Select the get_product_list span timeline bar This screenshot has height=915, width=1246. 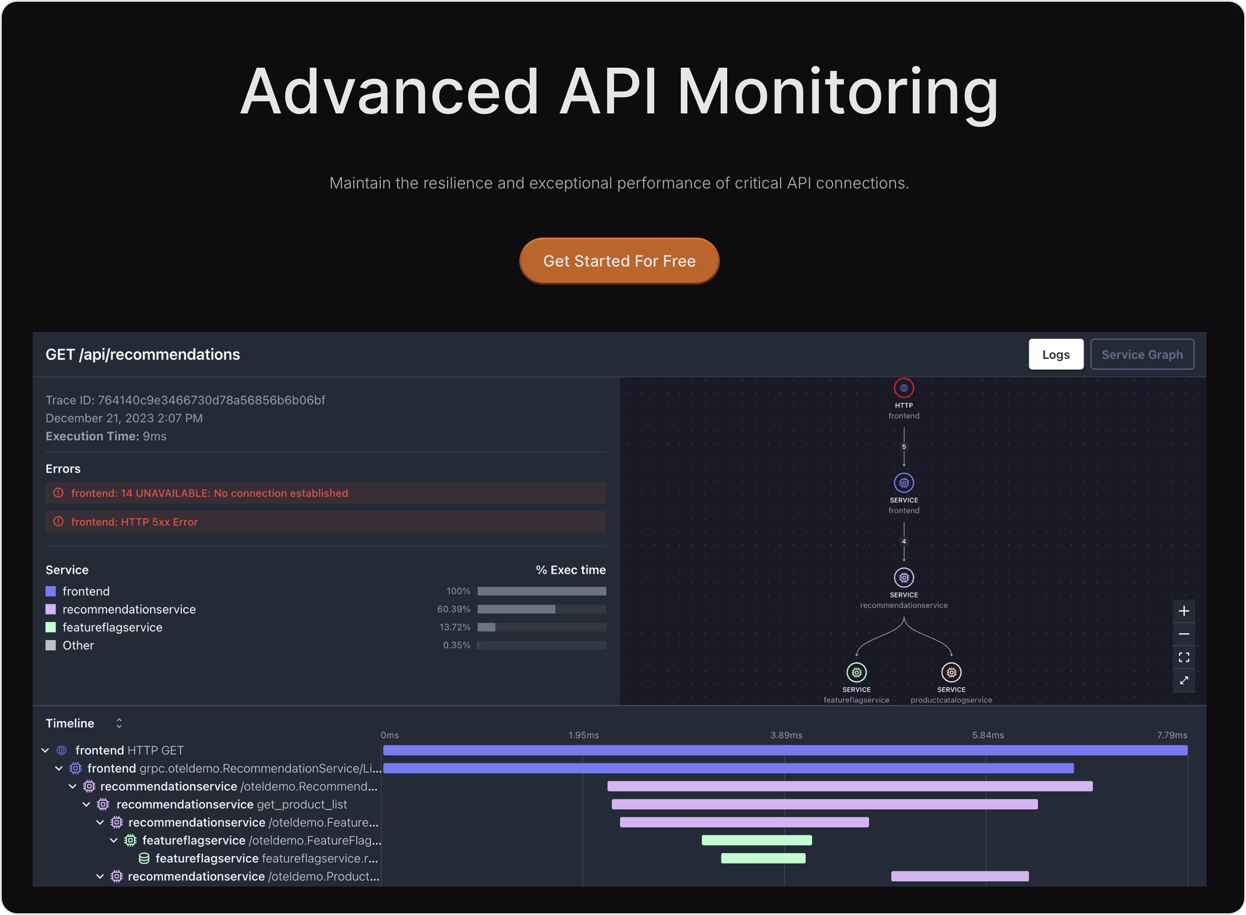pyautogui.click(x=824, y=805)
